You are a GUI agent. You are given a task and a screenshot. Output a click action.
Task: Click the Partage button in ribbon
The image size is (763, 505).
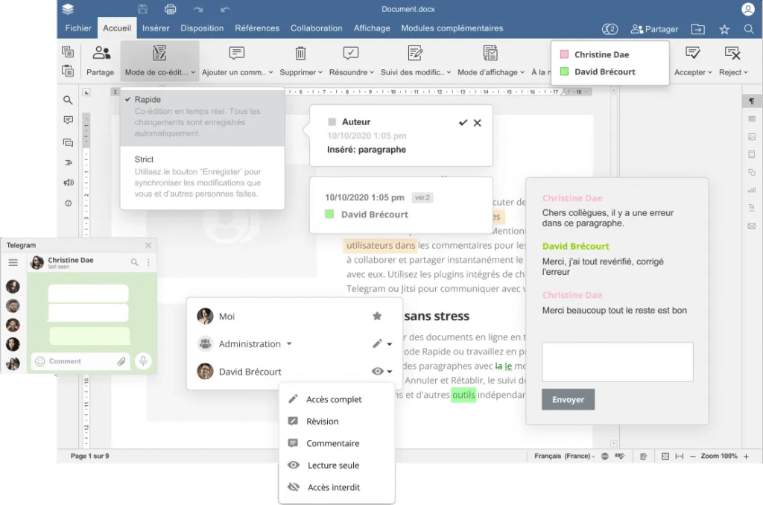coord(101,60)
